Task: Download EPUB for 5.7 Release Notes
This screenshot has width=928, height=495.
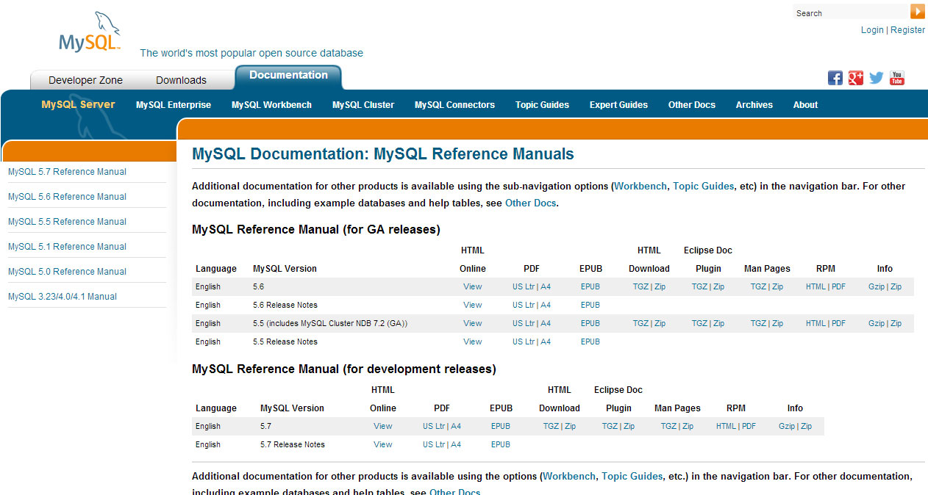Action: [501, 444]
